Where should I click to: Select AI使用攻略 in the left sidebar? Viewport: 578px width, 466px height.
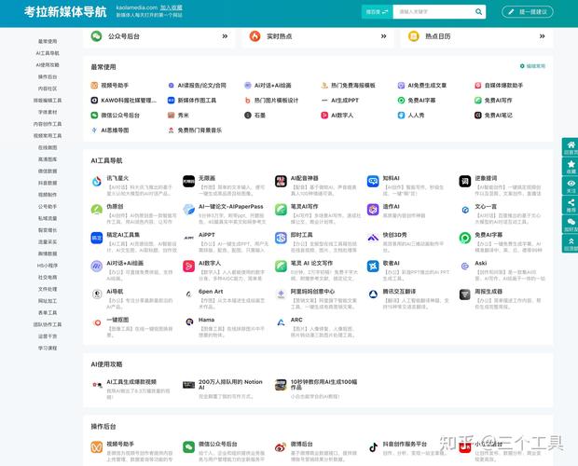(48, 65)
